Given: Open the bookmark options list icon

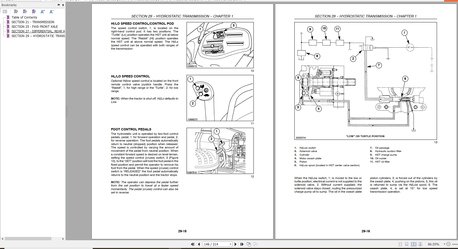Looking at the screenshot, I should click(5, 12).
